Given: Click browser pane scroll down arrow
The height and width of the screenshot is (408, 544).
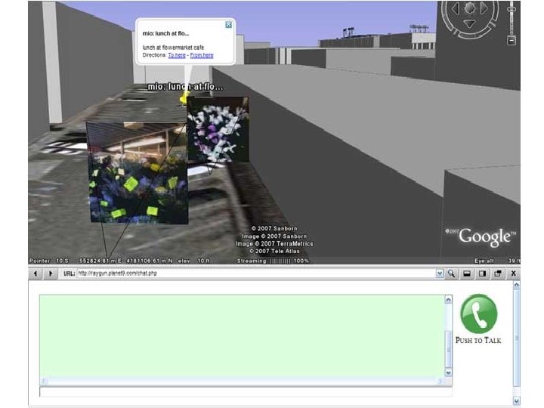Looking at the screenshot, I should click(516, 400).
